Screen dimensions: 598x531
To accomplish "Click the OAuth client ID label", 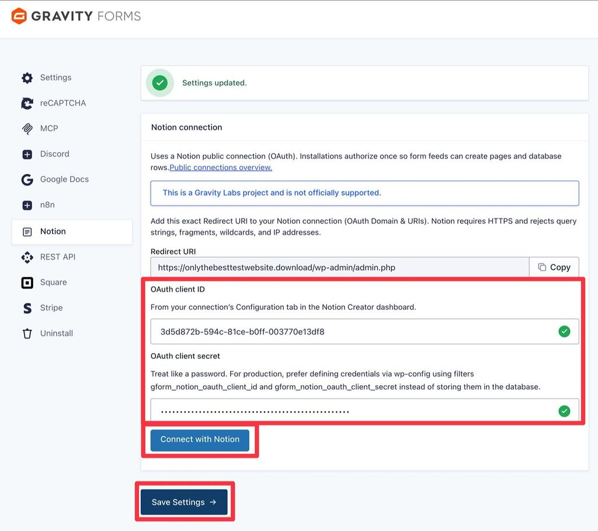I will point(178,289).
